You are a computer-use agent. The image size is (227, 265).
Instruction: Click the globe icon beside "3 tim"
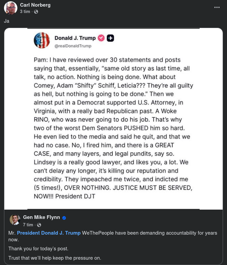pos(36,12)
